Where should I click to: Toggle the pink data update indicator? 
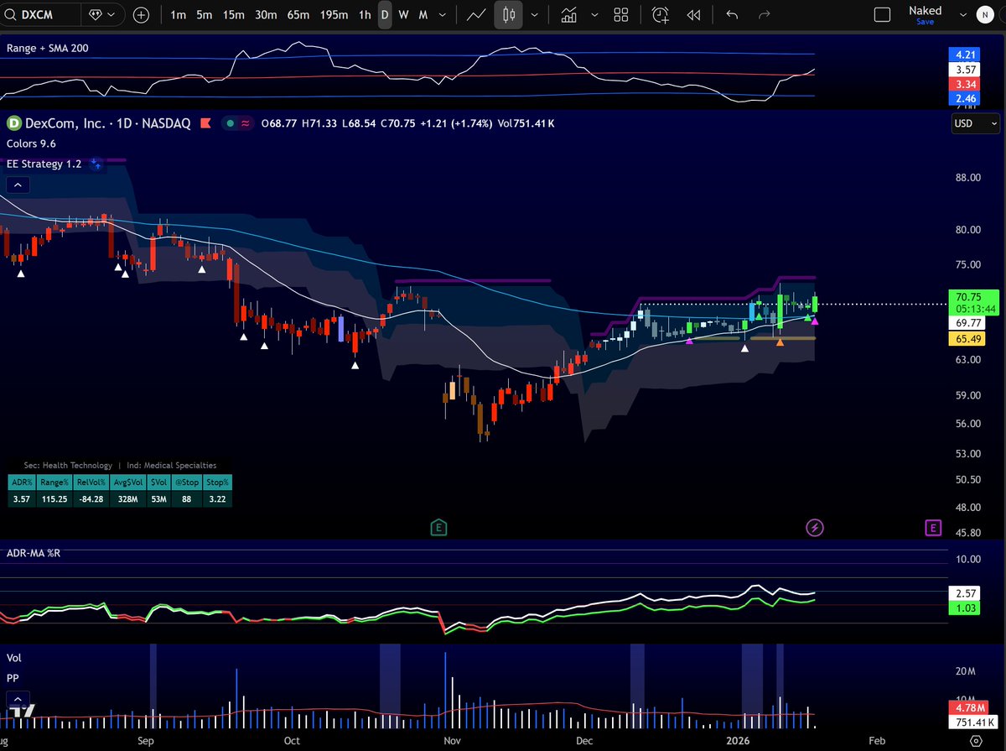click(x=246, y=123)
